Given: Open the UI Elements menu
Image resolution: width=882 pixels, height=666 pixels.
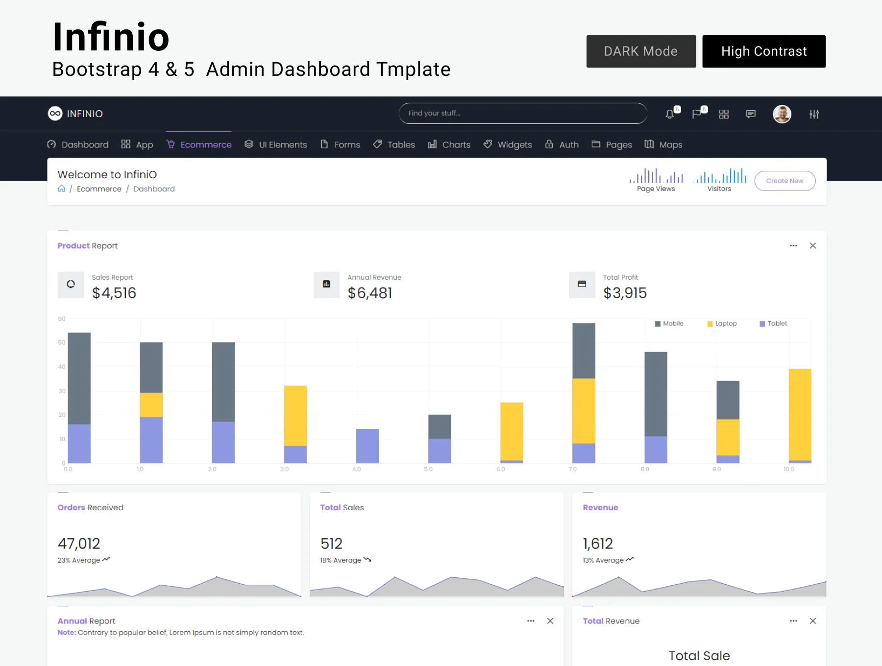Looking at the screenshot, I should click(x=276, y=144).
